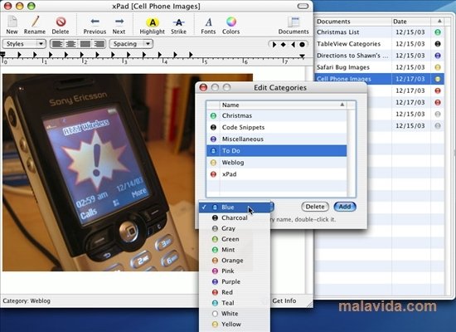Select justified text alignment button

point(85,44)
